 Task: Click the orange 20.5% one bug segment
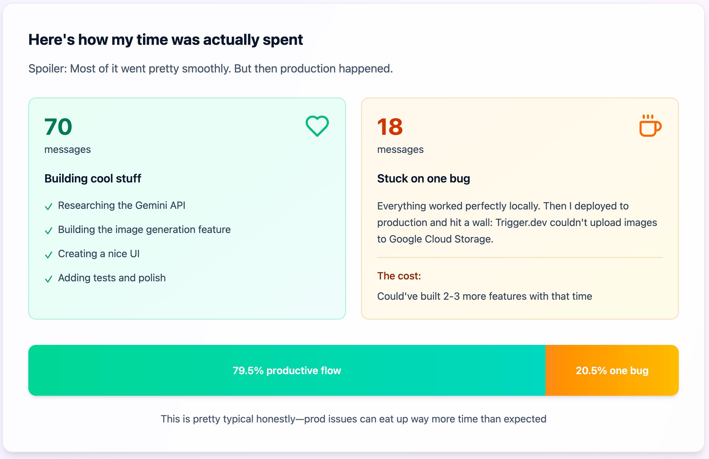(x=612, y=371)
